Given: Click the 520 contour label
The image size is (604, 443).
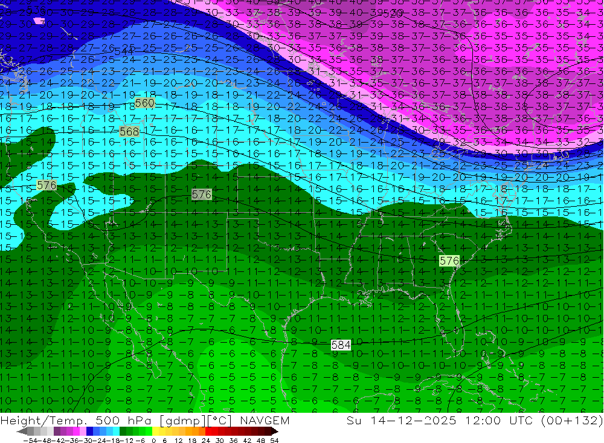Looking at the screenshot, I should pos(393,15).
